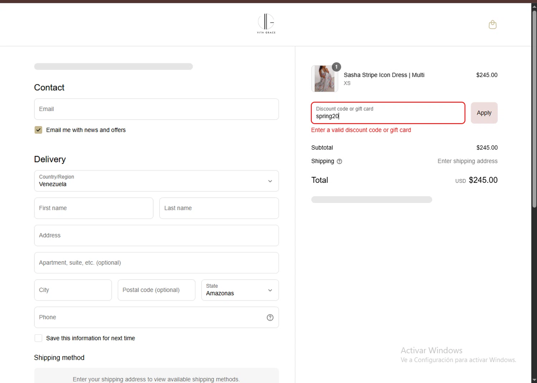
Task: Click the phone field help icon
Action: point(270,317)
